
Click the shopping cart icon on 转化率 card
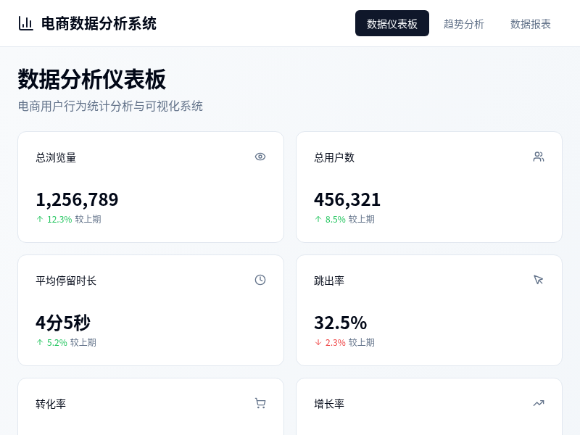point(260,403)
